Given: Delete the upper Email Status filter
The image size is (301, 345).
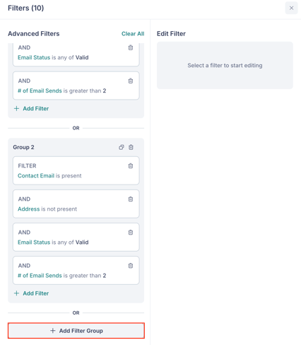Looking at the screenshot, I should point(131,47).
